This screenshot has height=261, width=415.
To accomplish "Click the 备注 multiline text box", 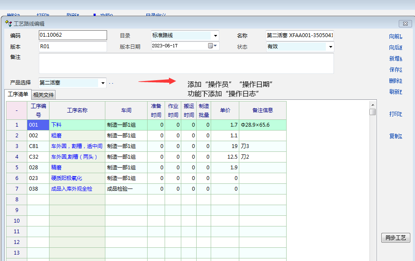I will click(186, 63).
